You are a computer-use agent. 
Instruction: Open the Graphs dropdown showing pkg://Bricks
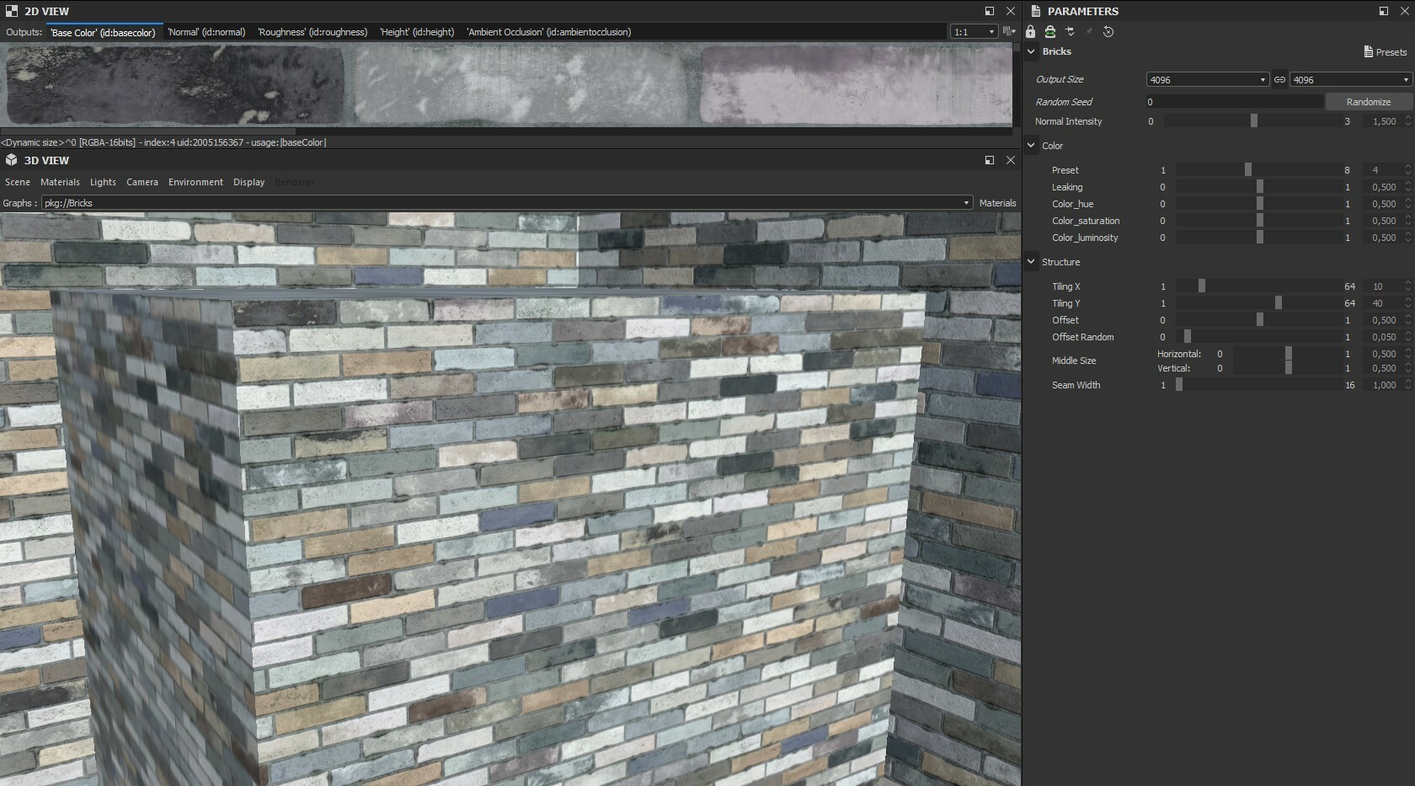click(x=967, y=203)
